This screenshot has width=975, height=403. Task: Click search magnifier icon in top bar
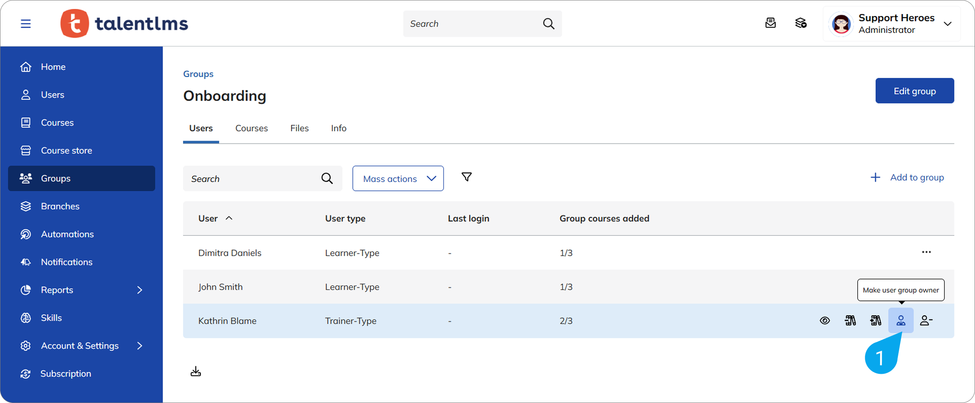[548, 24]
